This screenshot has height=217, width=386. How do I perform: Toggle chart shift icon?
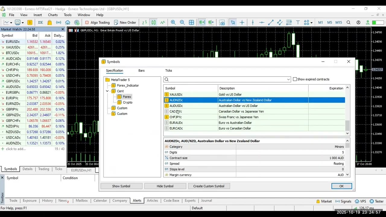click(x=211, y=23)
